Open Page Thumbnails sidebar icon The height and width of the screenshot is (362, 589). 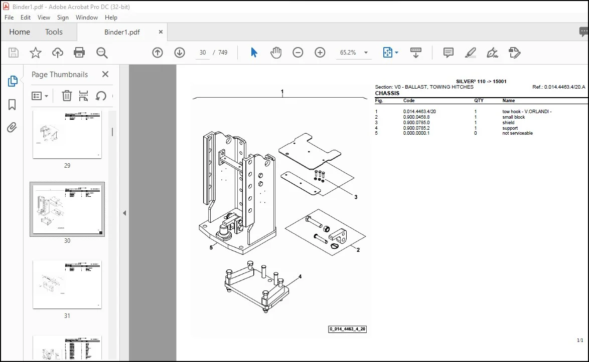(x=13, y=81)
